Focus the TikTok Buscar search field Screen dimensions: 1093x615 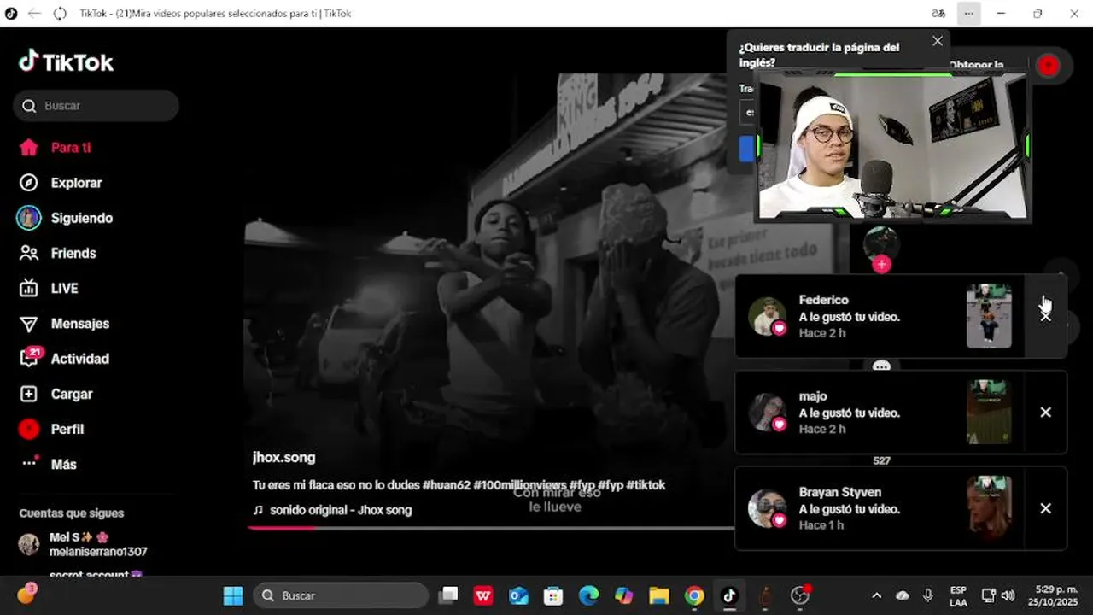(x=96, y=106)
